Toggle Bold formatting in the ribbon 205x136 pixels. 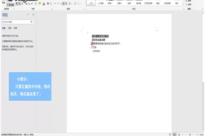coord(17,4)
